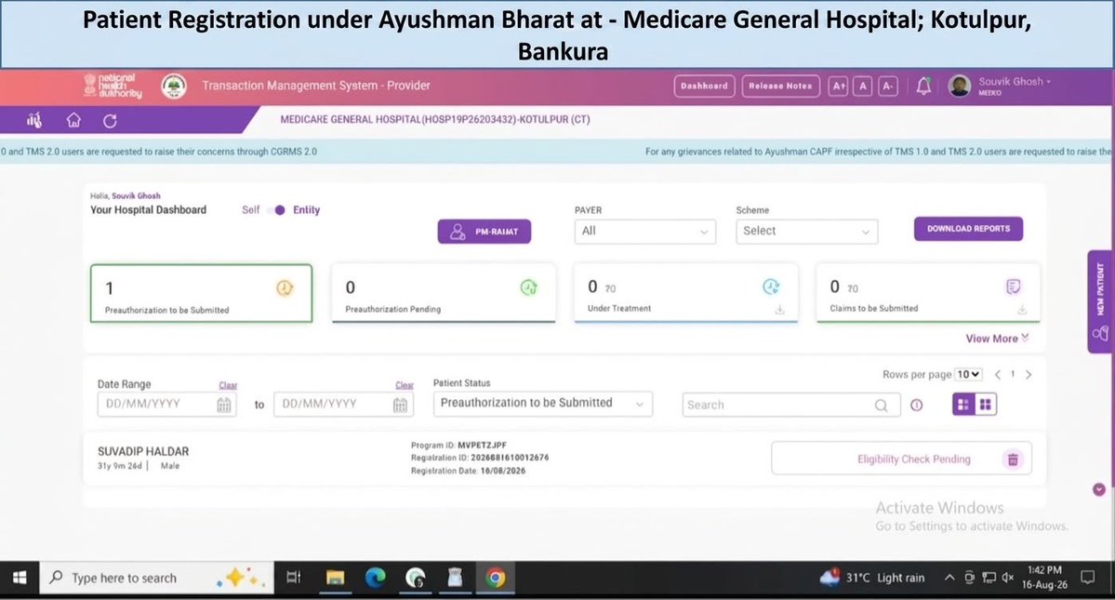Expand View More cards

pos(997,339)
